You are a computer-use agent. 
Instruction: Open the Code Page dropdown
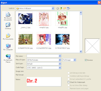[60, 67]
